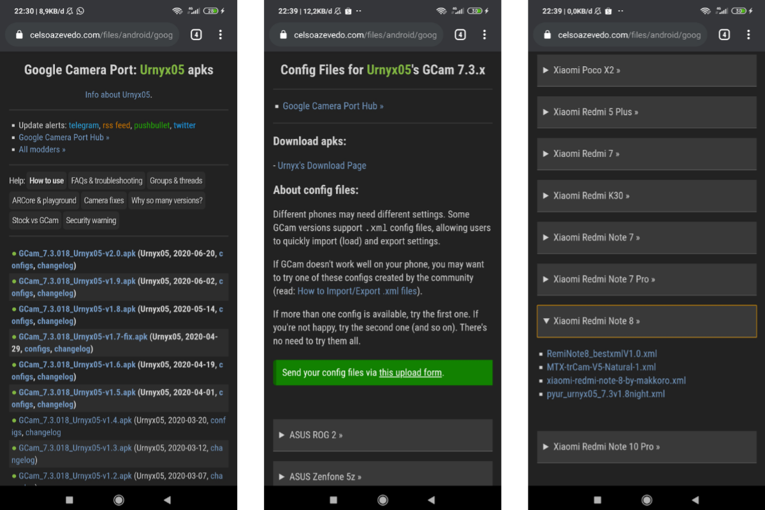This screenshot has width=765, height=510.
Task: Open Groups & threads help tab
Action: (x=176, y=181)
